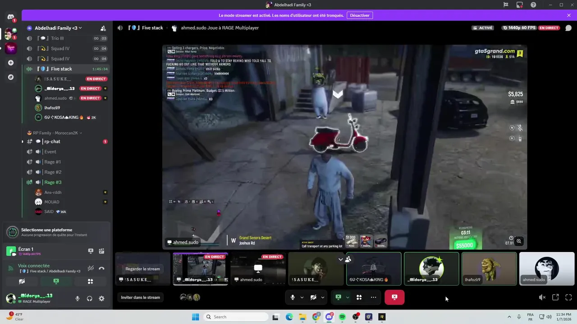The width and height of the screenshot is (577, 324).
Task: Click the red stop stream button
Action: [x=394, y=297]
